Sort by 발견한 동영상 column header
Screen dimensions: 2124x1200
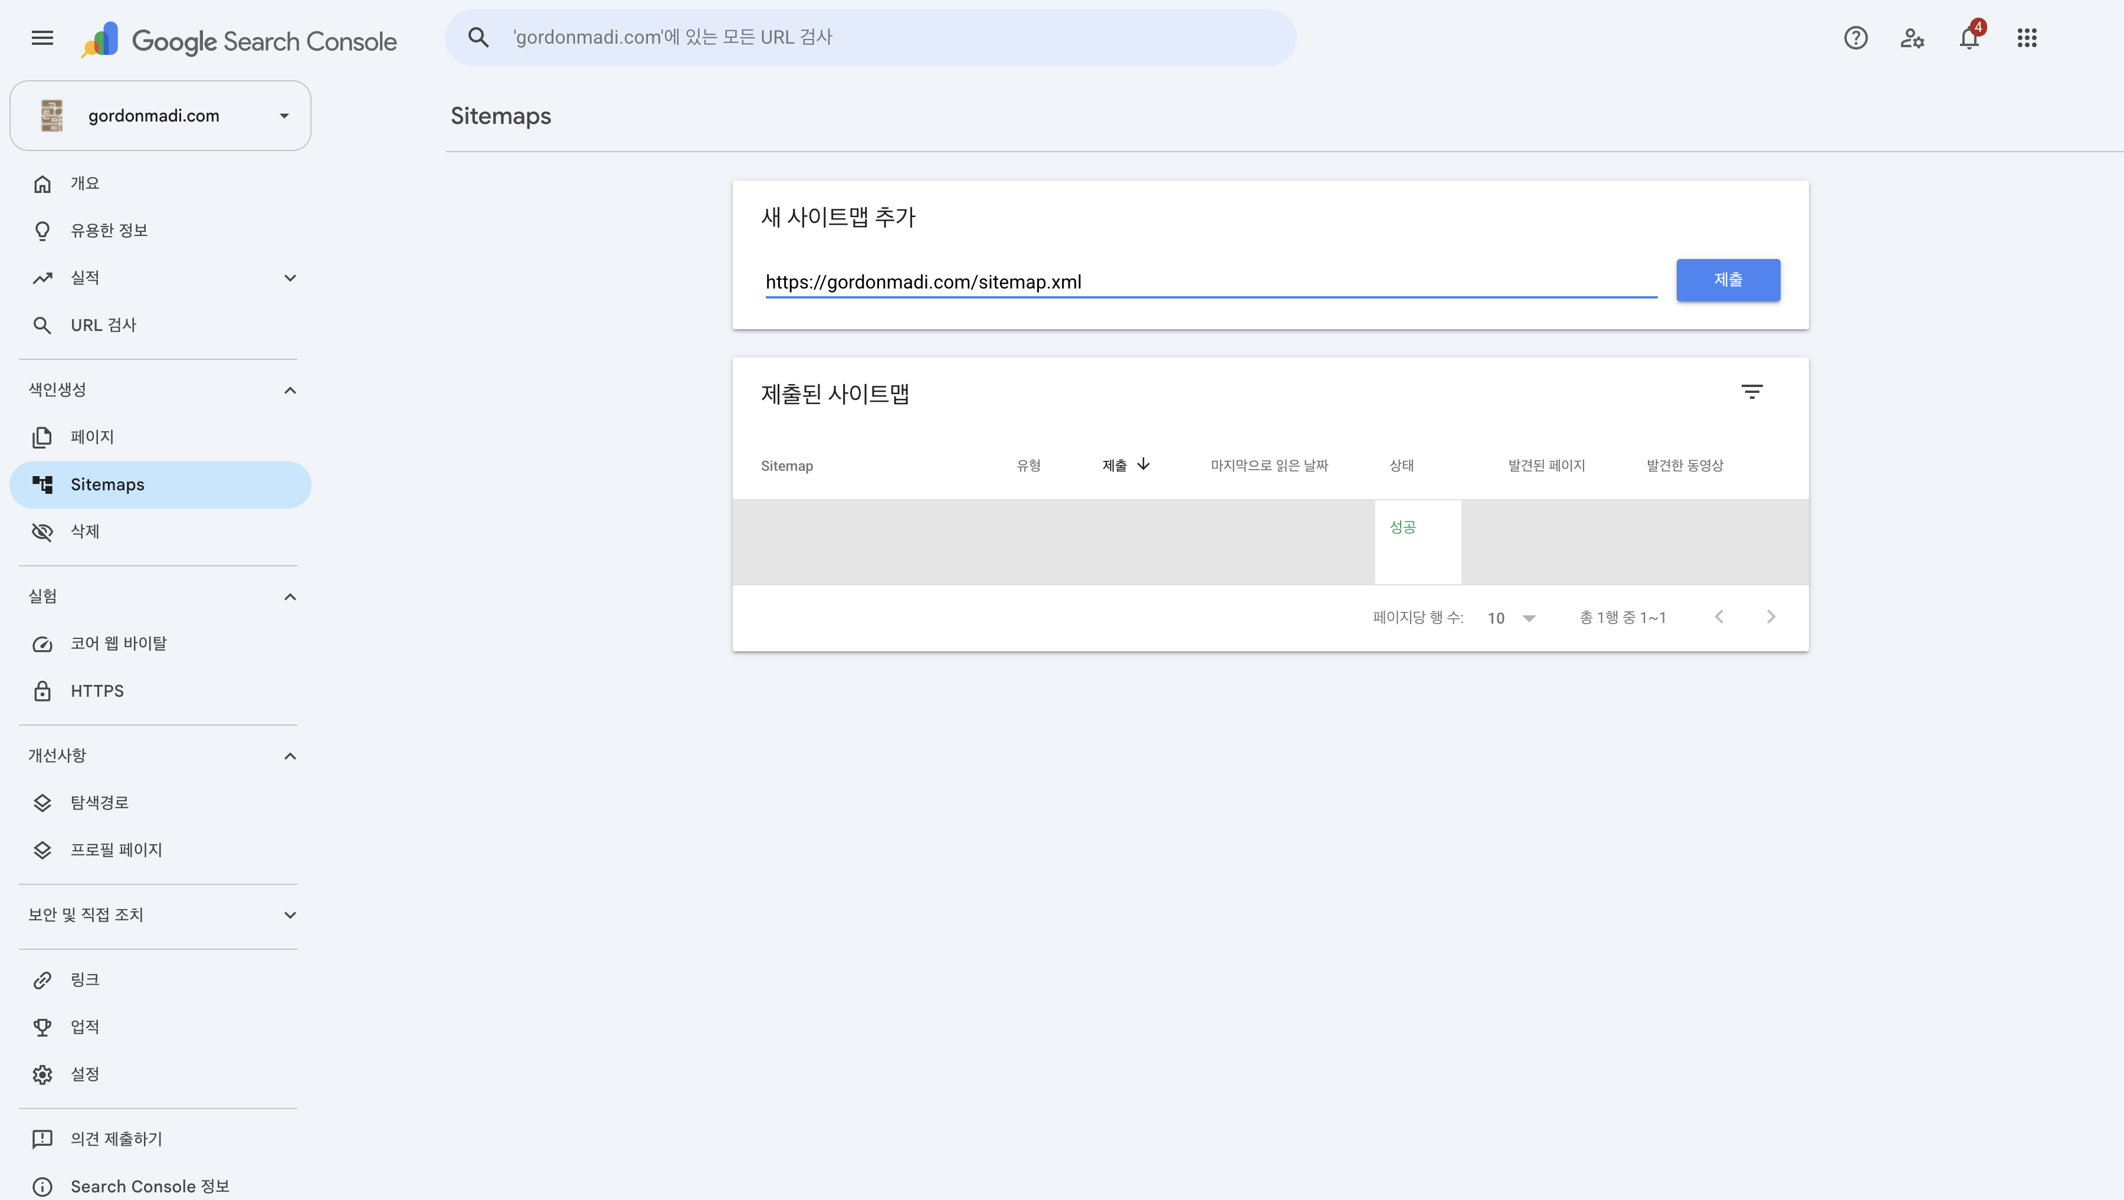(1684, 466)
